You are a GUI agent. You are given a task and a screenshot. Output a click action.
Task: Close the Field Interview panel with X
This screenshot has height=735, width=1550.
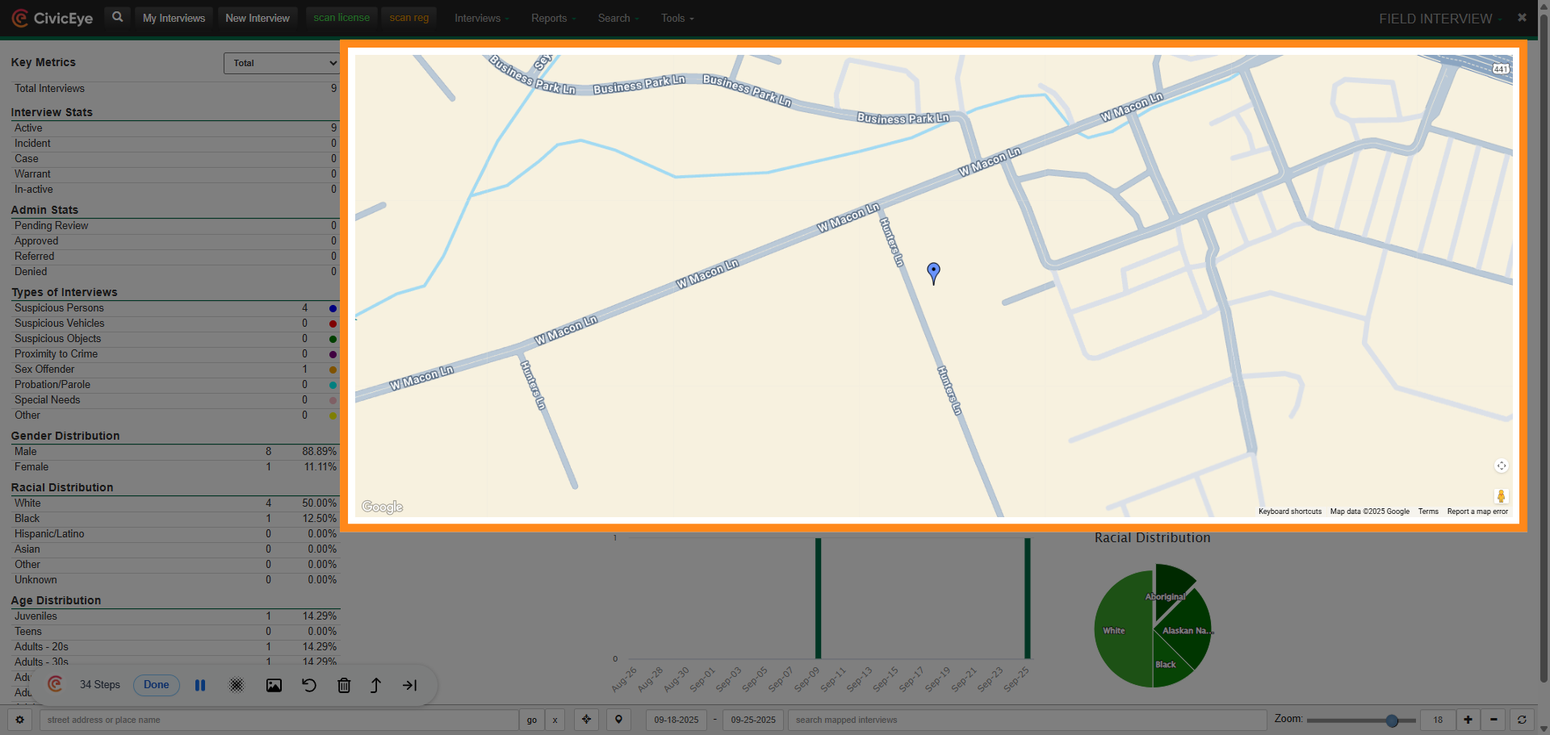pos(1522,17)
